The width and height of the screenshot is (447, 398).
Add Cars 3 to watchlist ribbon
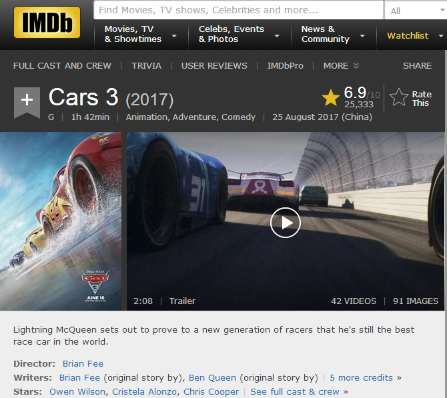(x=27, y=101)
